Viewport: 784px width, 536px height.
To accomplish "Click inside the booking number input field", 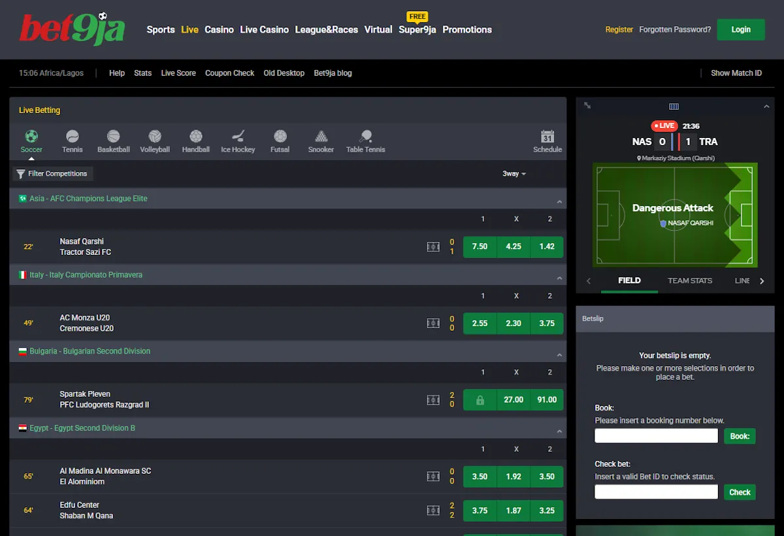I will click(x=655, y=435).
